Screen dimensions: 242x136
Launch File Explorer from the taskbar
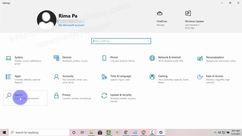[x=91, y=133]
